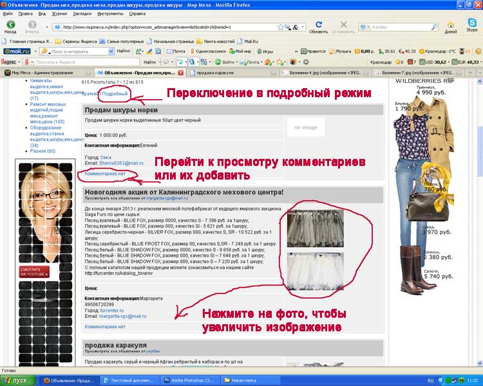483x386 pixels.
Task: Open the Справка menu
Action: point(137,14)
